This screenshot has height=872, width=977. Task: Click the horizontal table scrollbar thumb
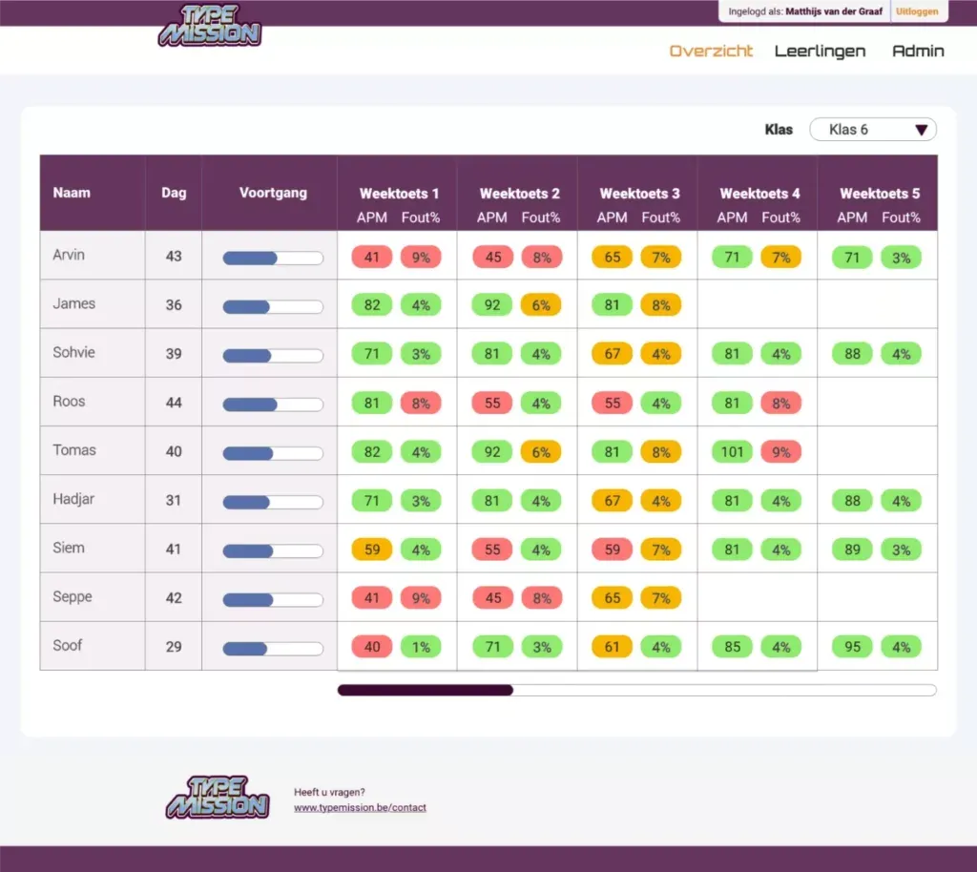[x=425, y=690]
